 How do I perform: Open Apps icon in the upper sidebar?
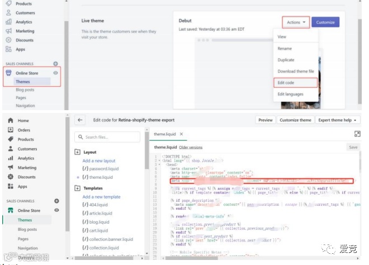(8, 49)
